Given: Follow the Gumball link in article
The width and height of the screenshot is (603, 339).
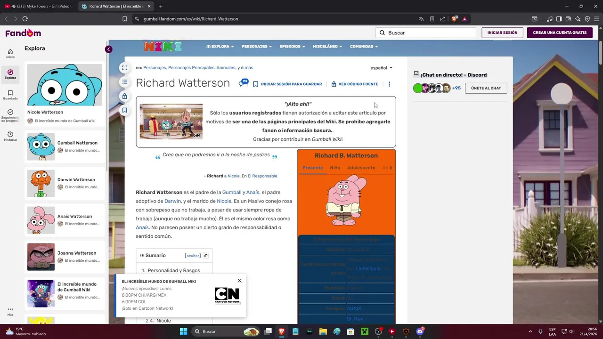Looking at the screenshot, I should click(x=232, y=192).
